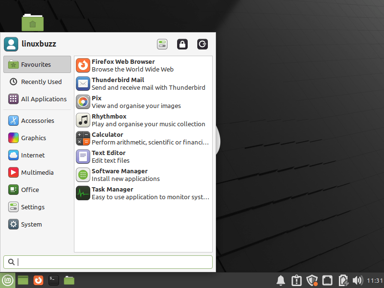
Task: Click the search field in the menu
Action: [x=108, y=262]
